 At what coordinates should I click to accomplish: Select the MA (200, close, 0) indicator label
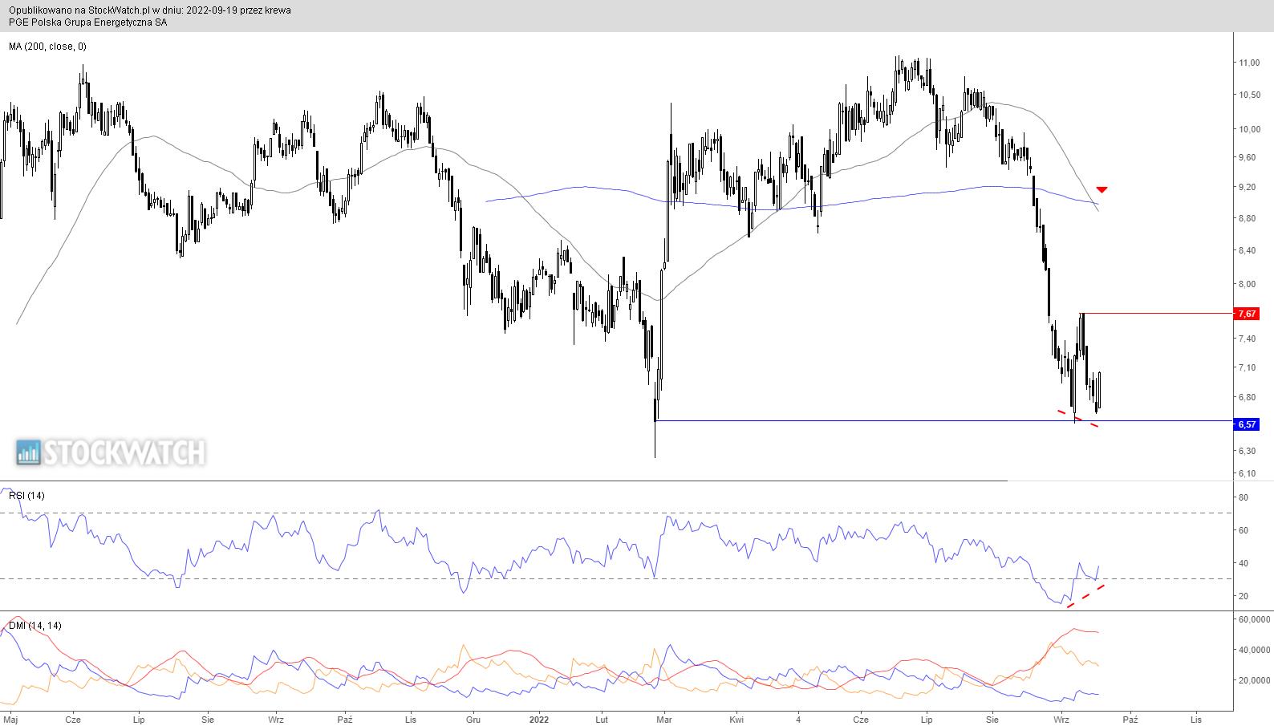tap(48, 47)
